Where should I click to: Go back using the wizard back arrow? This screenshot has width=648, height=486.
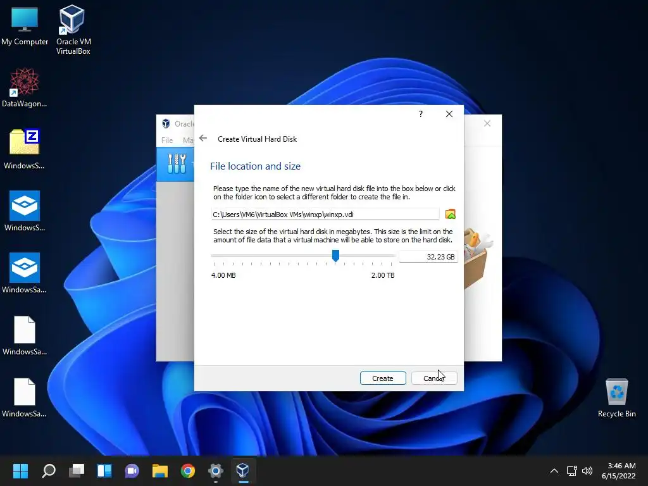pos(203,139)
